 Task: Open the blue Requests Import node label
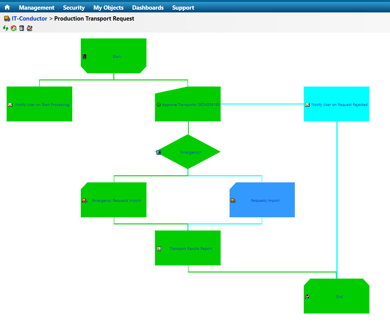click(x=265, y=200)
